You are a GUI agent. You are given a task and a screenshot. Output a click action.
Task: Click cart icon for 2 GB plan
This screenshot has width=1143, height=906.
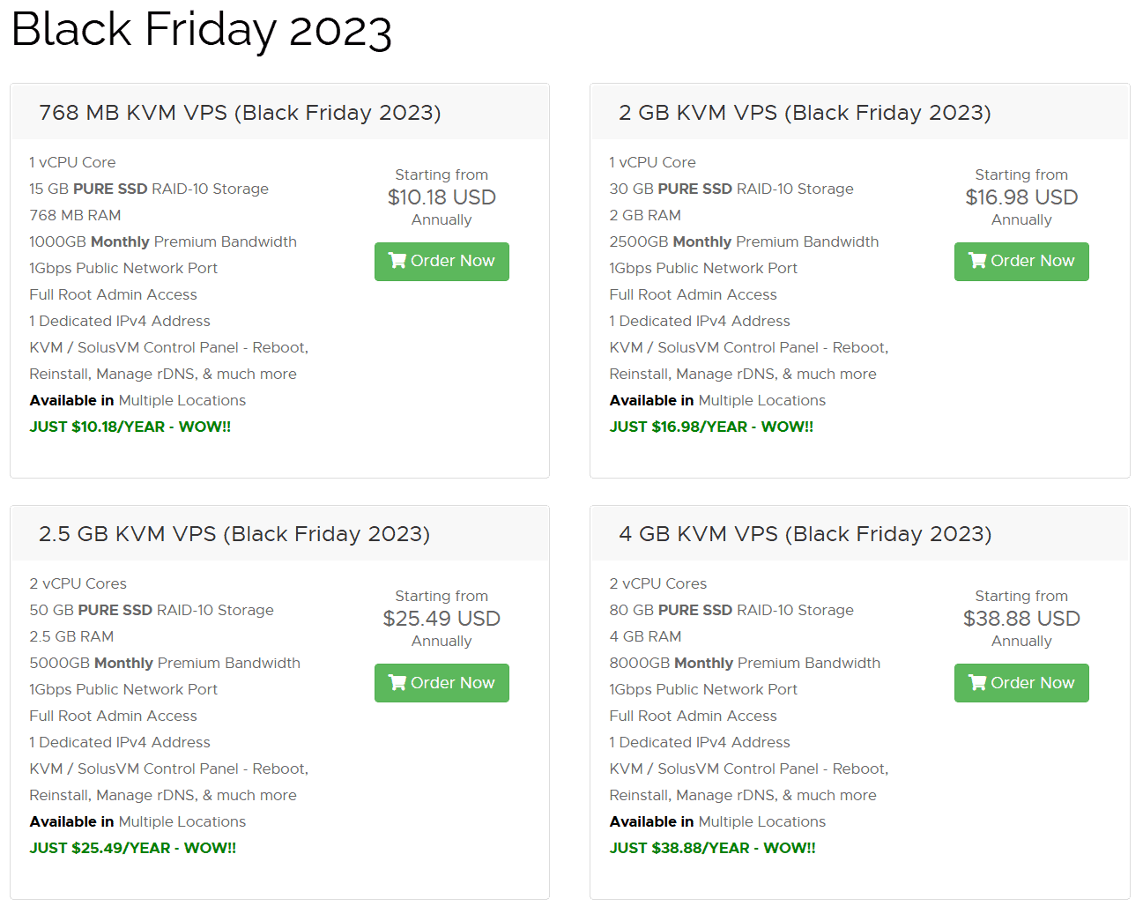(977, 261)
